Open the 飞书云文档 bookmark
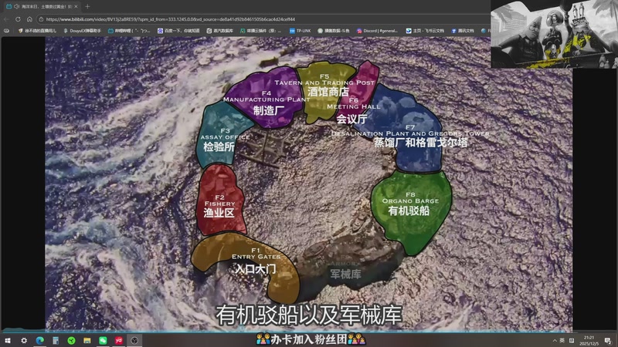This screenshot has width=618, height=347. [425, 30]
